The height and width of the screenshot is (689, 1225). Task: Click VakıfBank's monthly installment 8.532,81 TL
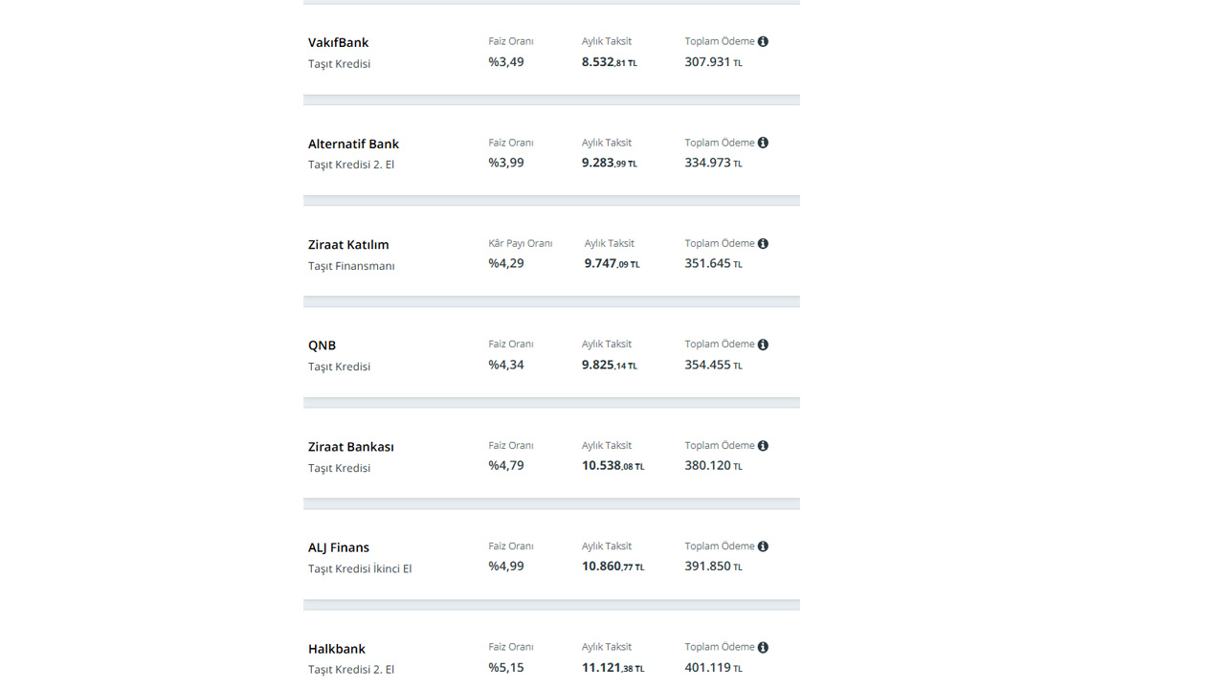pos(610,62)
